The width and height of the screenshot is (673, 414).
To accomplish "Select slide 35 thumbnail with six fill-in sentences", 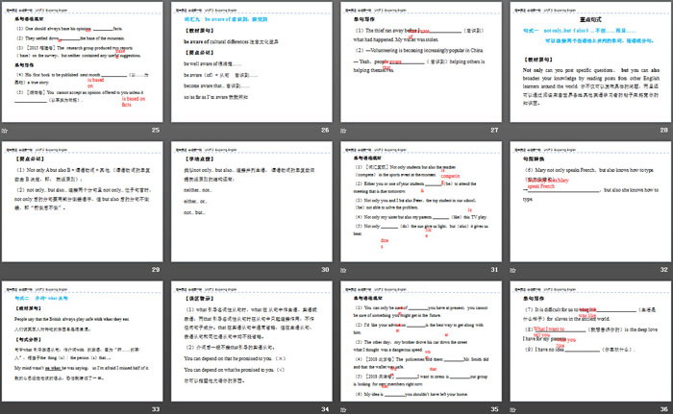I will click(x=421, y=342).
